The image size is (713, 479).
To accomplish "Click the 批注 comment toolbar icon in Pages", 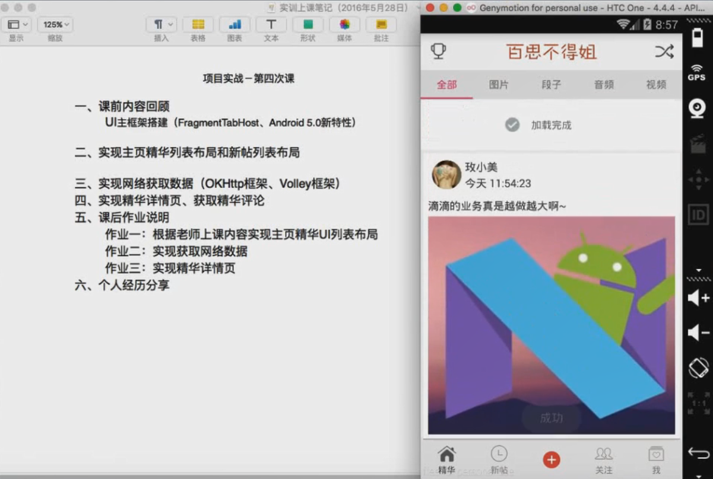I will click(381, 24).
